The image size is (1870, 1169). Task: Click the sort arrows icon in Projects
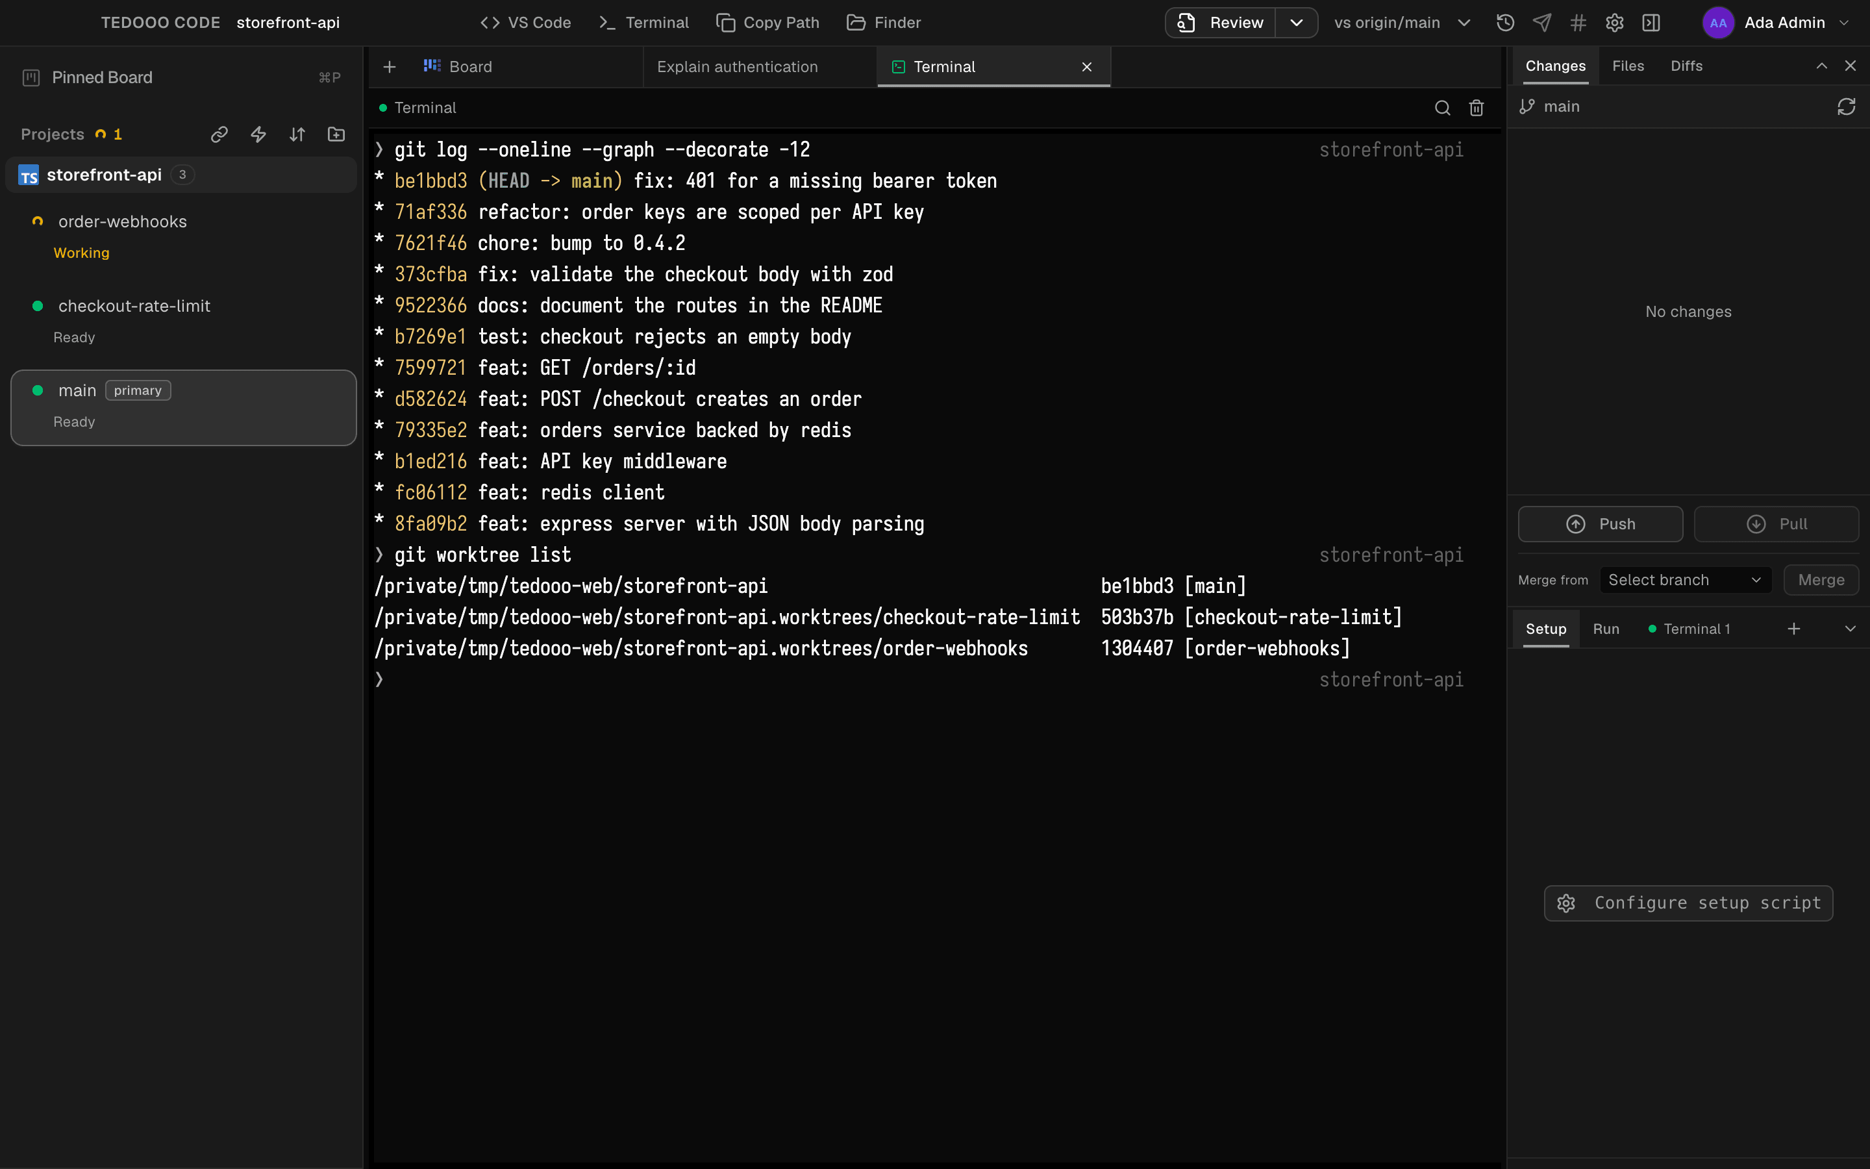(297, 134)
